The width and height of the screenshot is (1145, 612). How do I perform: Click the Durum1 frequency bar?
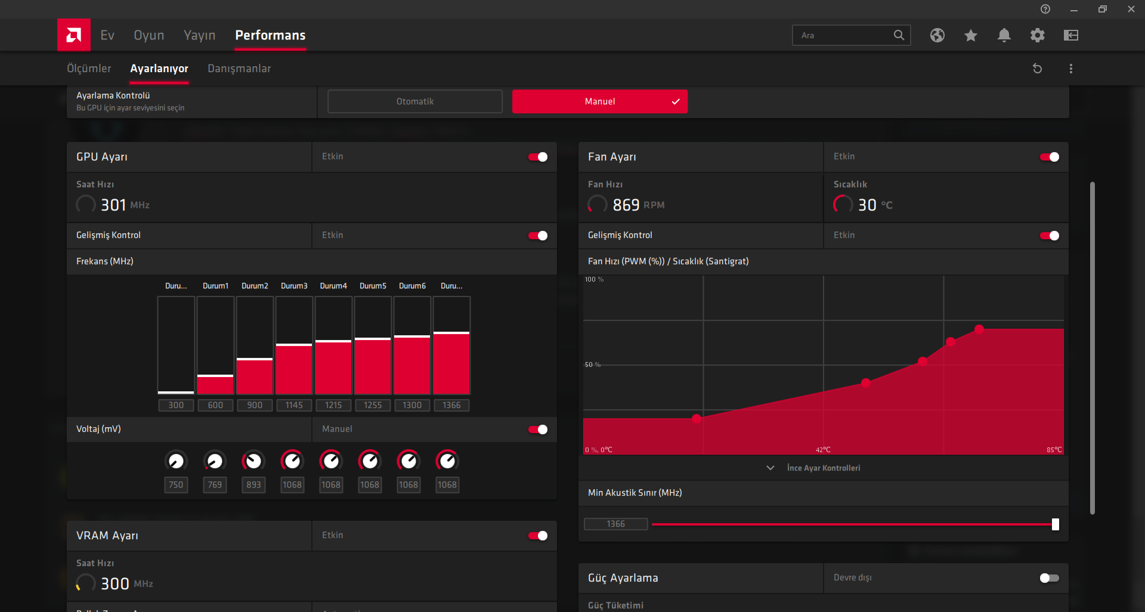click(215, 345)
